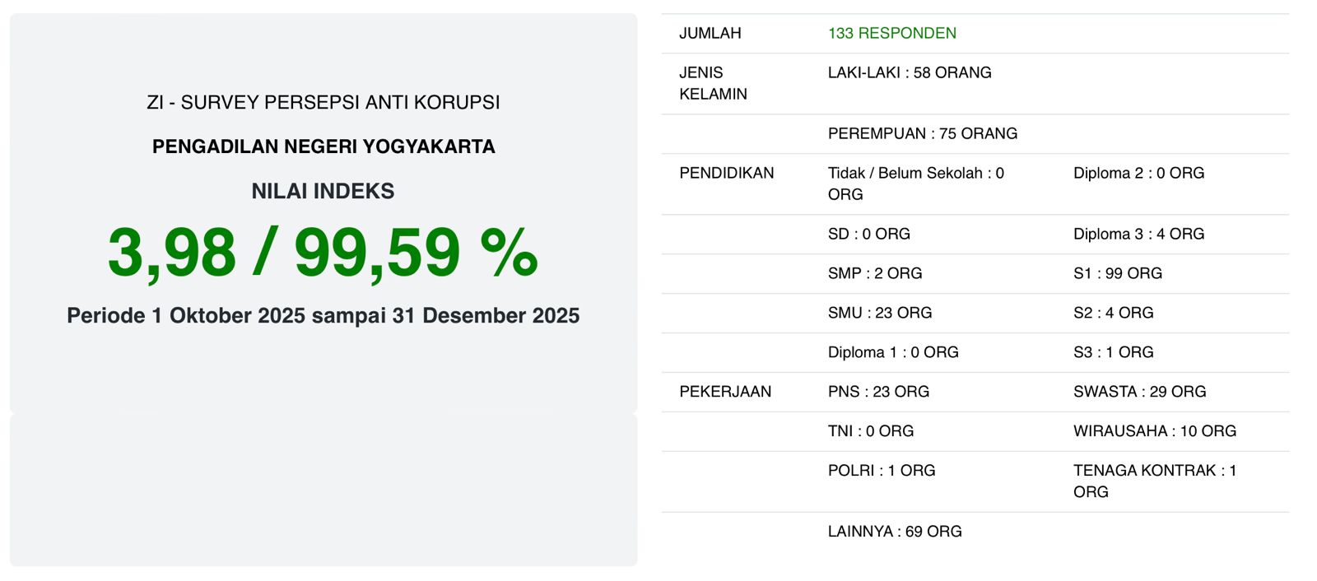Select the PEREMPUAN : 75 ORANG entry
This screenshot has height=581, width=1317.
coord(922,134)
